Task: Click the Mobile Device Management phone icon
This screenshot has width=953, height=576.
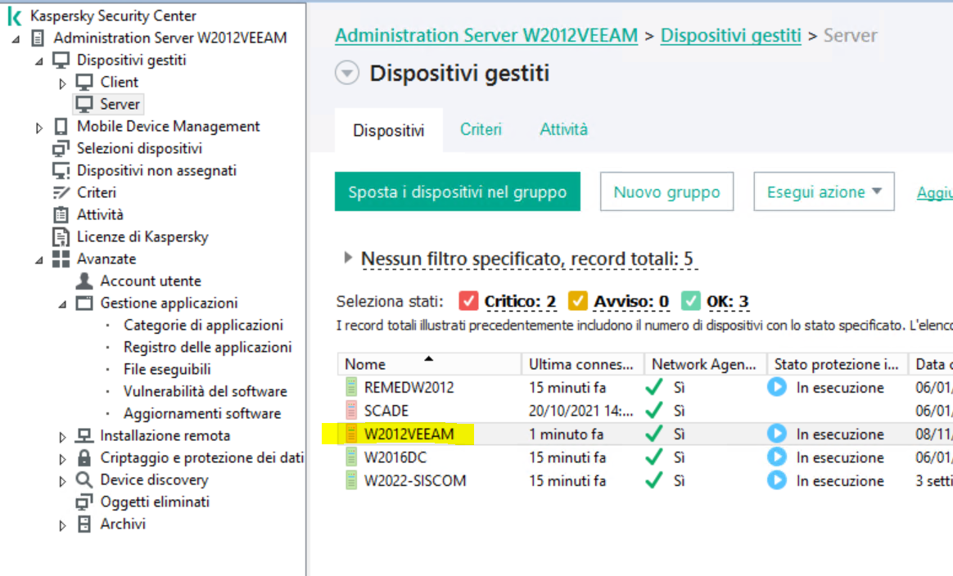Action: (x=61, y=126)
